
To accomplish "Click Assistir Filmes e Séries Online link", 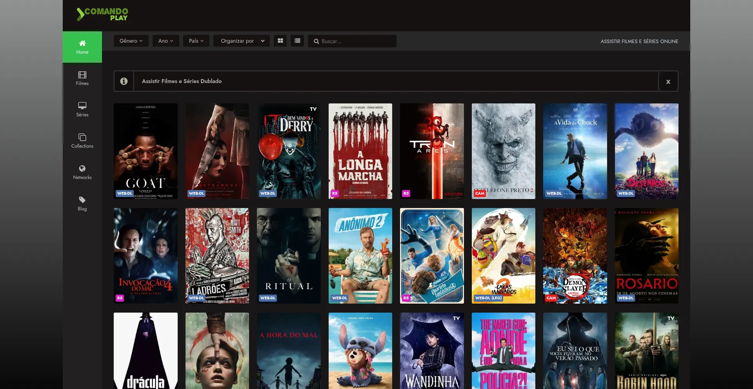I will tap(639, 41).
